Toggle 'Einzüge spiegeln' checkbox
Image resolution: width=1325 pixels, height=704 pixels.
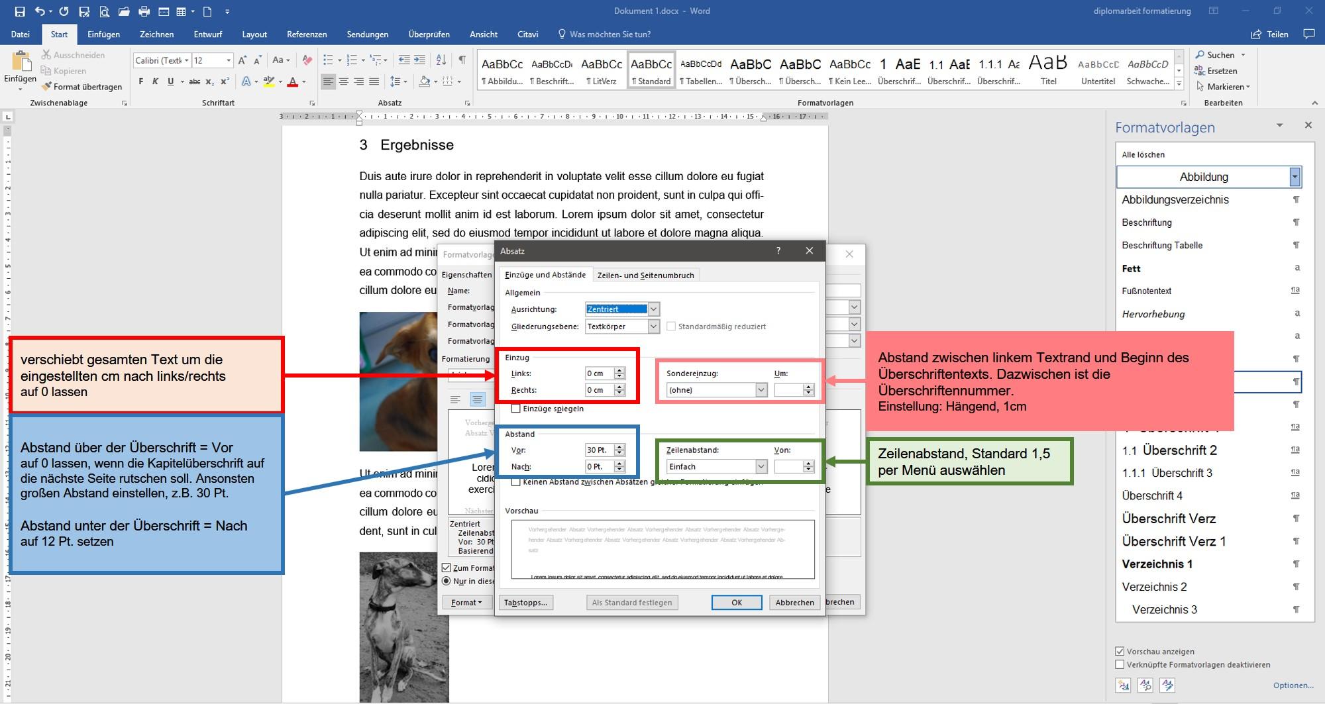(516, 409)
